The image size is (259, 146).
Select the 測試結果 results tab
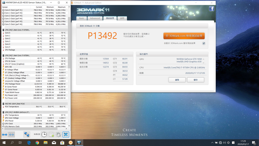(x=110, y=18)
